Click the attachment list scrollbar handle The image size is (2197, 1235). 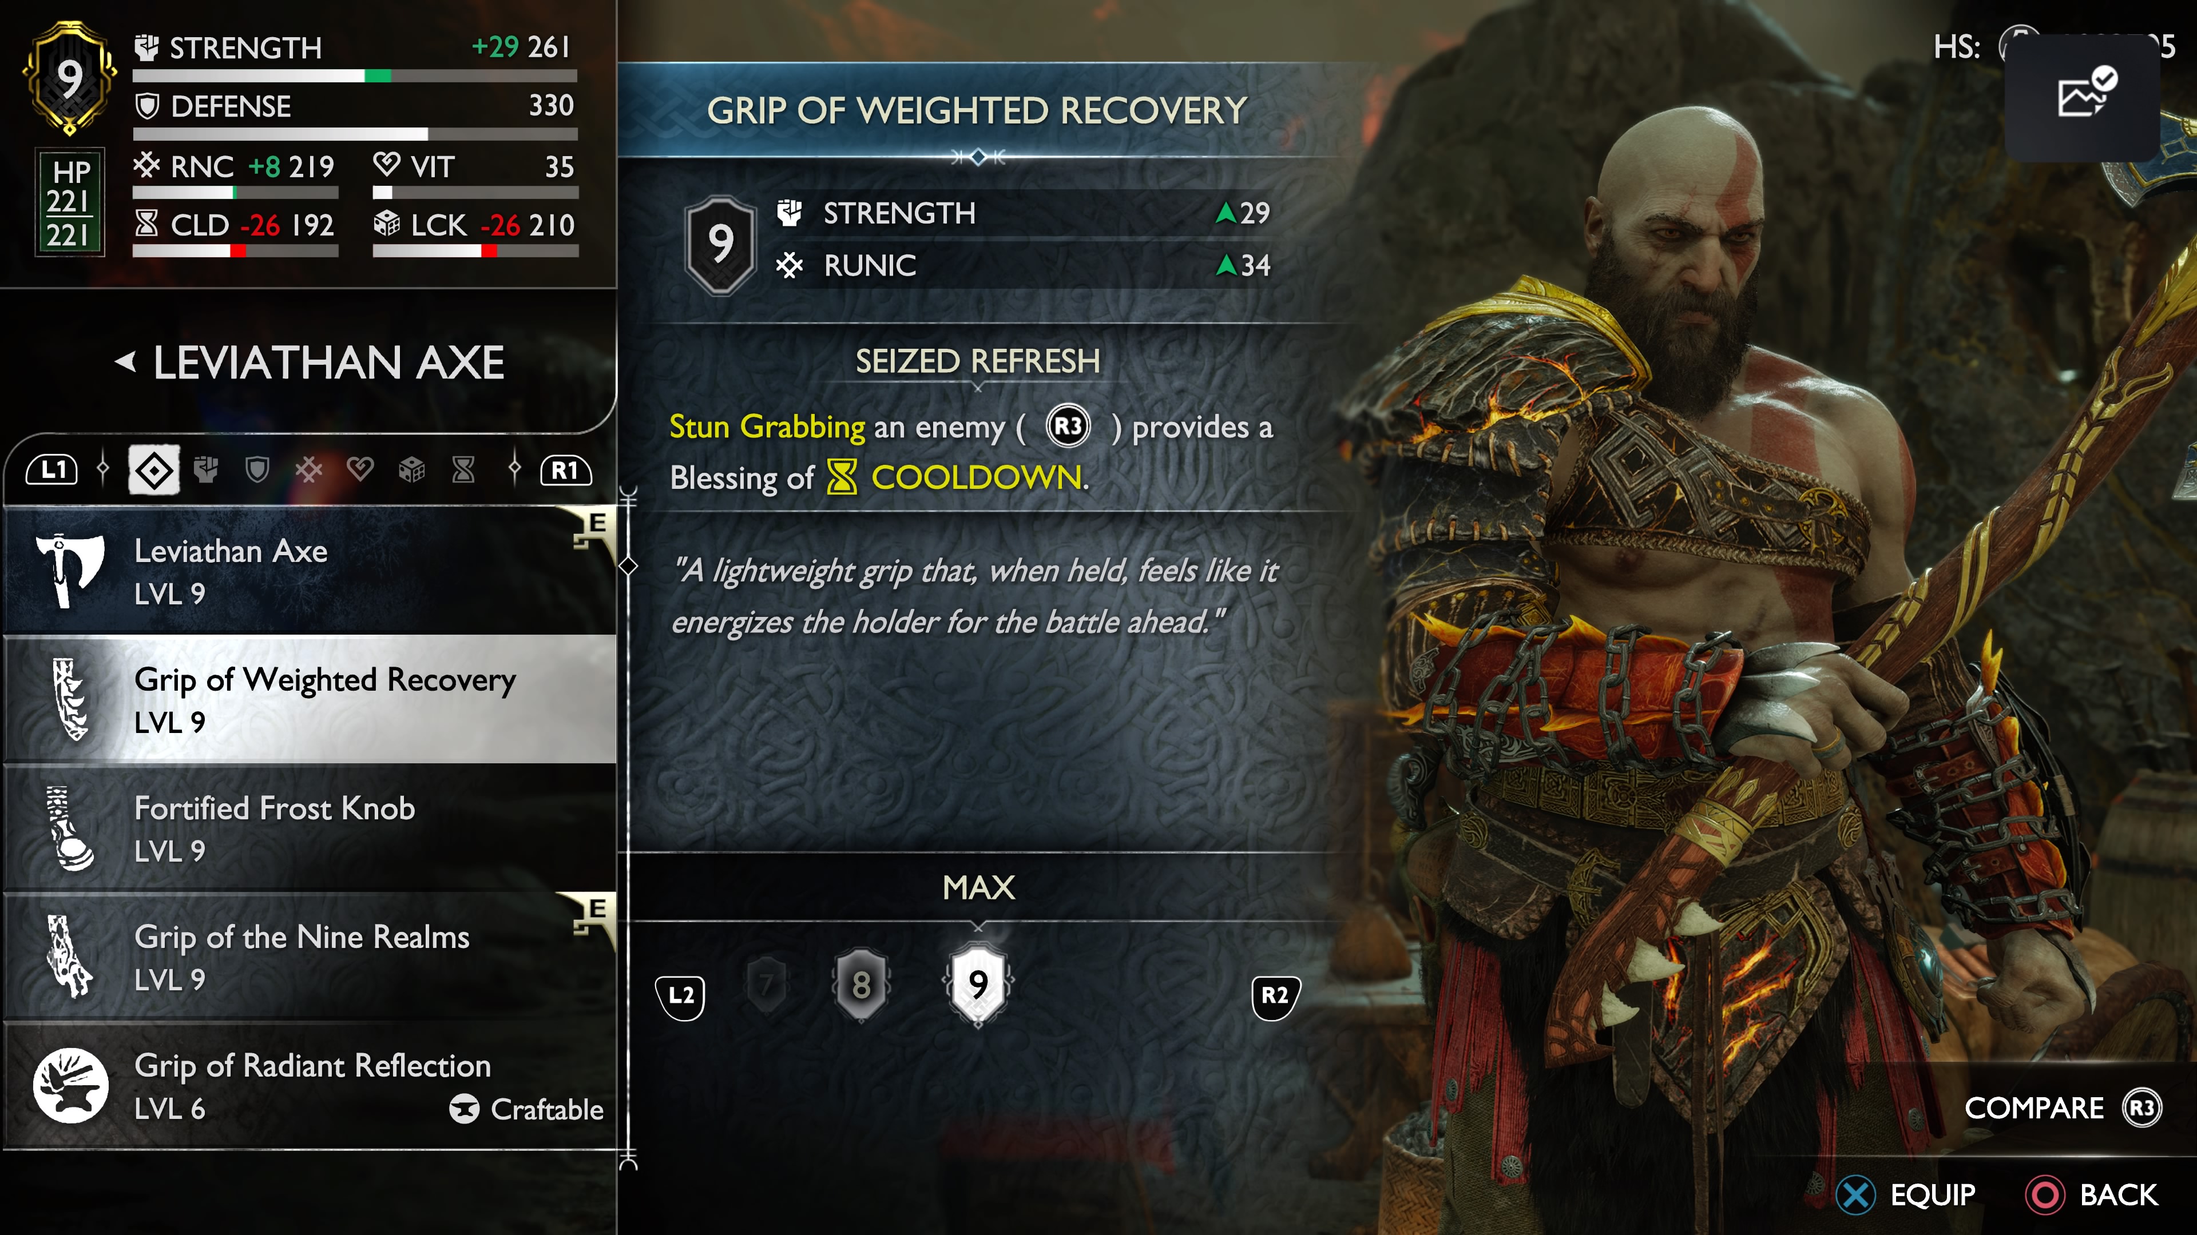(629, 566)
